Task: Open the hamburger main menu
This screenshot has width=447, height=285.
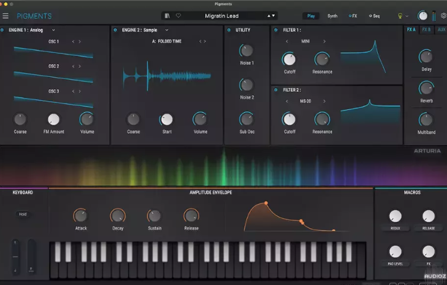Action: coord(5,16)
